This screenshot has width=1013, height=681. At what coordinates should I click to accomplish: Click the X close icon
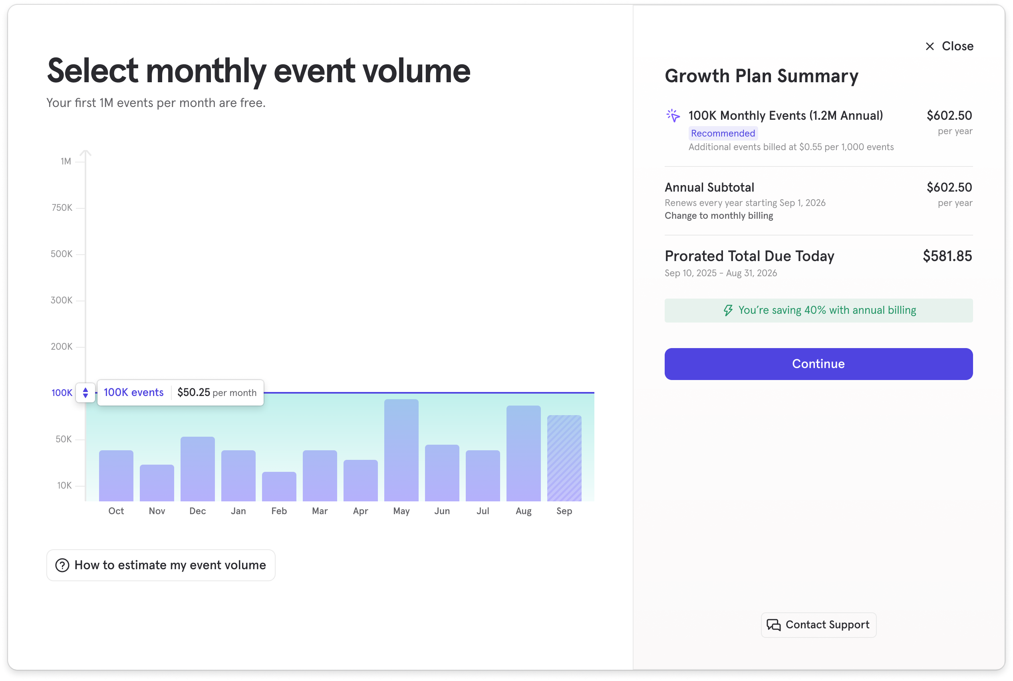tap(930, 46)
